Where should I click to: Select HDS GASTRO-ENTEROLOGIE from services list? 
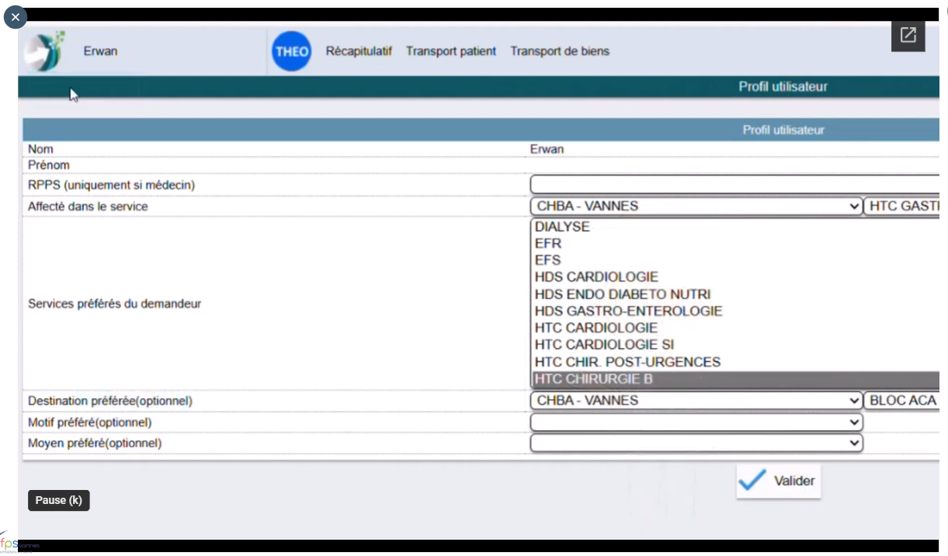(x=628, y=311)
